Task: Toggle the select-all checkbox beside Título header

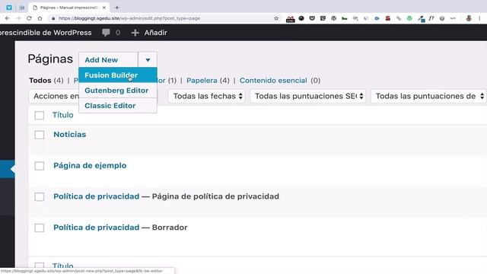Action: (40, 115)
